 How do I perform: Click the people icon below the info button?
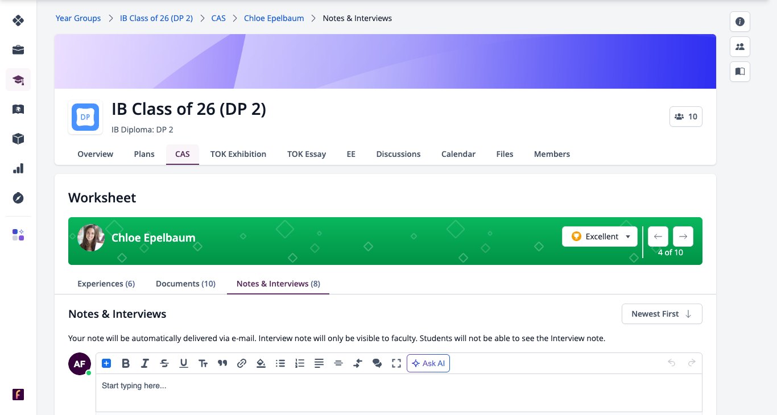tap(740, 47)
